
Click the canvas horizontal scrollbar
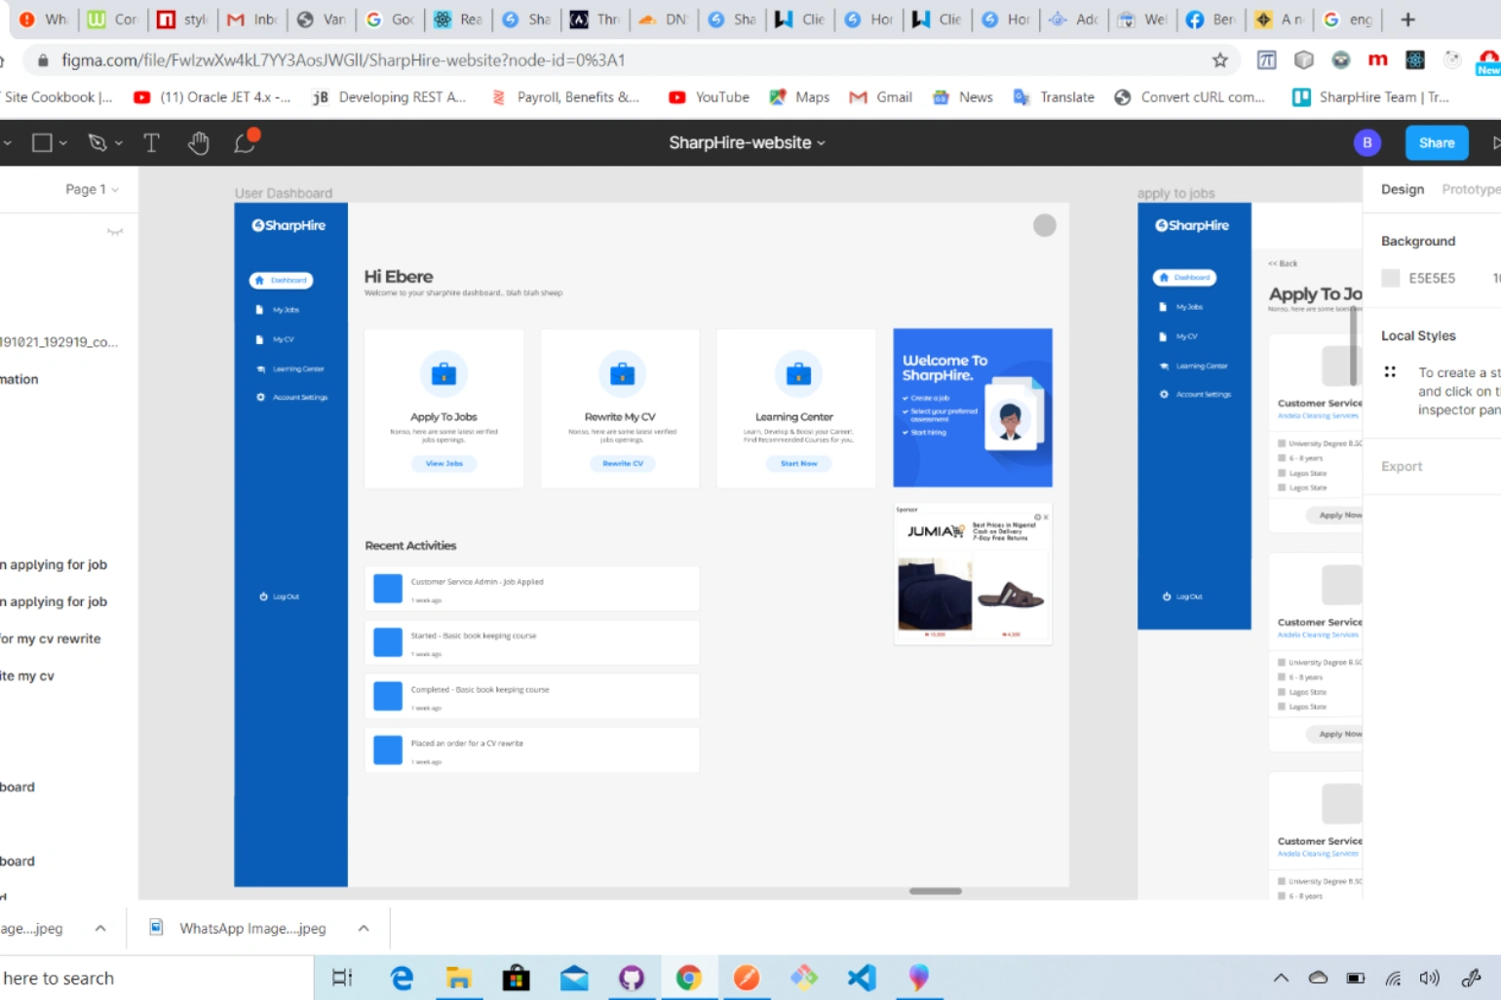click(x=936, y=891)
